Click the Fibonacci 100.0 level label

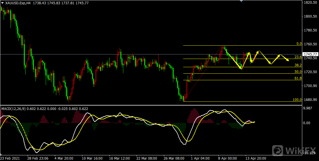297,100
